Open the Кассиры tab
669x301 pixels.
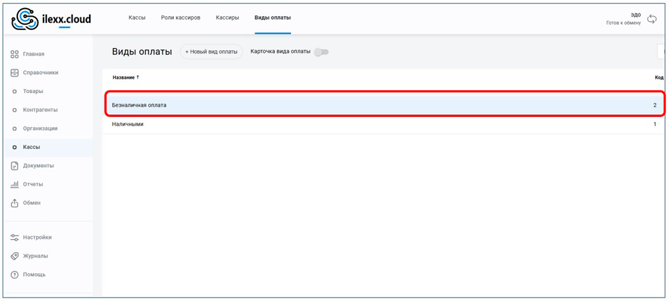pyautogui.click(x=227, y=17)
